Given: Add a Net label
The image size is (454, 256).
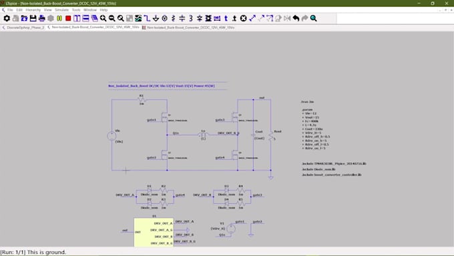Looking at the screenshot, I should (217, 18).
